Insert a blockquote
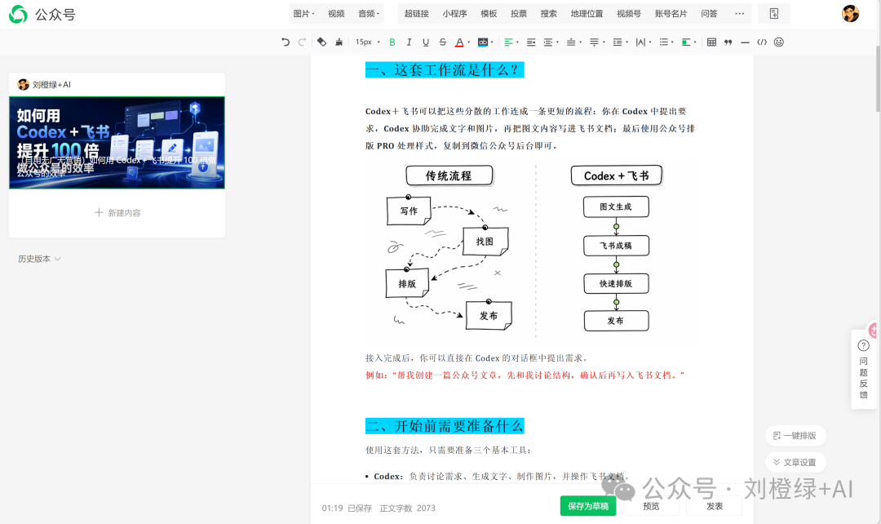881x524 pixels. point(728,42)
